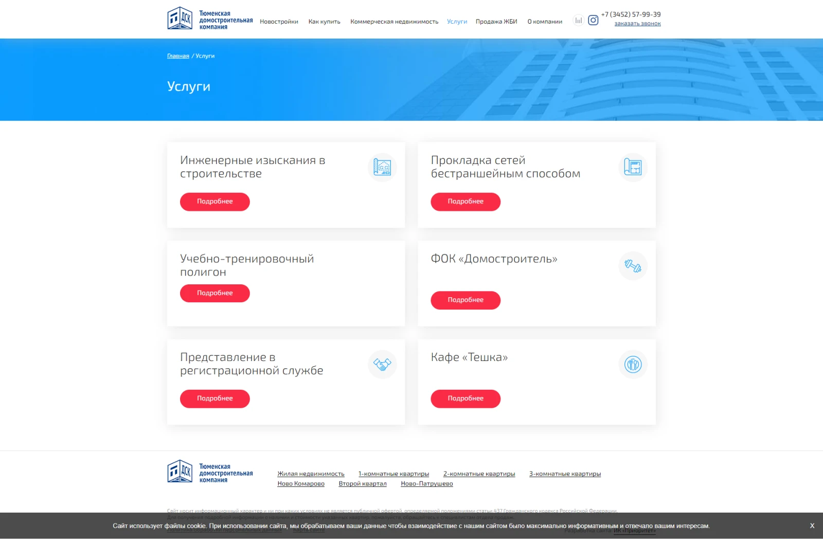Open footer link Второй квартал
This screenshot has height=543, width=823.
point(363,484)
